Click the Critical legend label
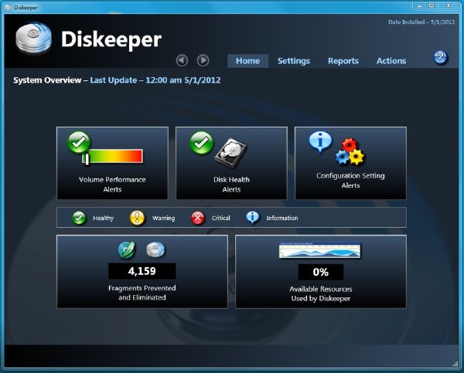 click(x=220, y=218)
